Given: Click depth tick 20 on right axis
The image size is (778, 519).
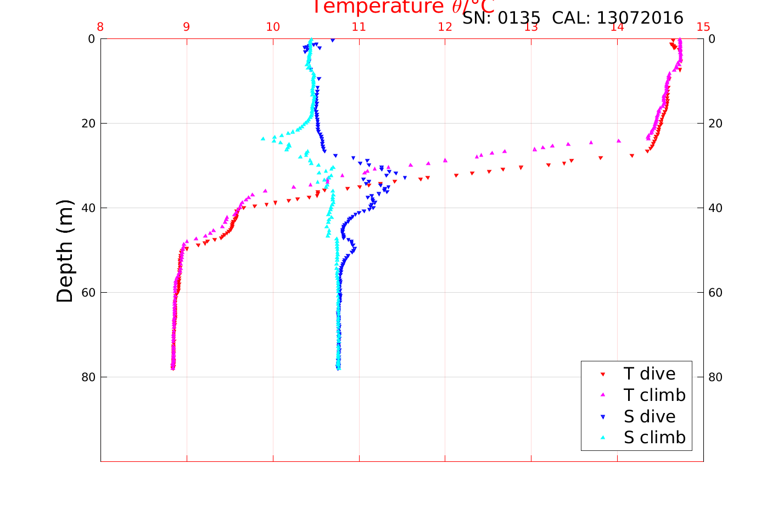Looking at the screenshot, I should 715,124.
